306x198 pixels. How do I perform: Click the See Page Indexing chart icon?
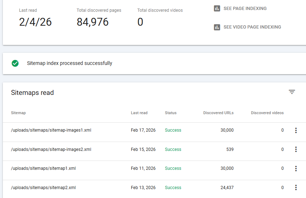217,9
